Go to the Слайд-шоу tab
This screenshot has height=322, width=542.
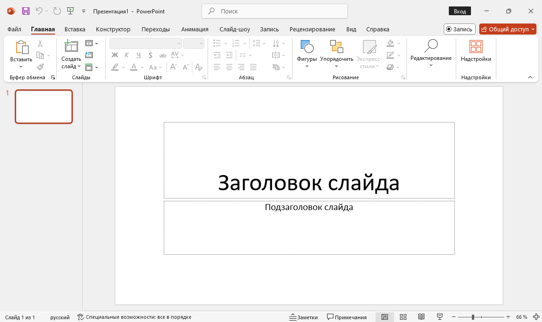coord(235,29)
